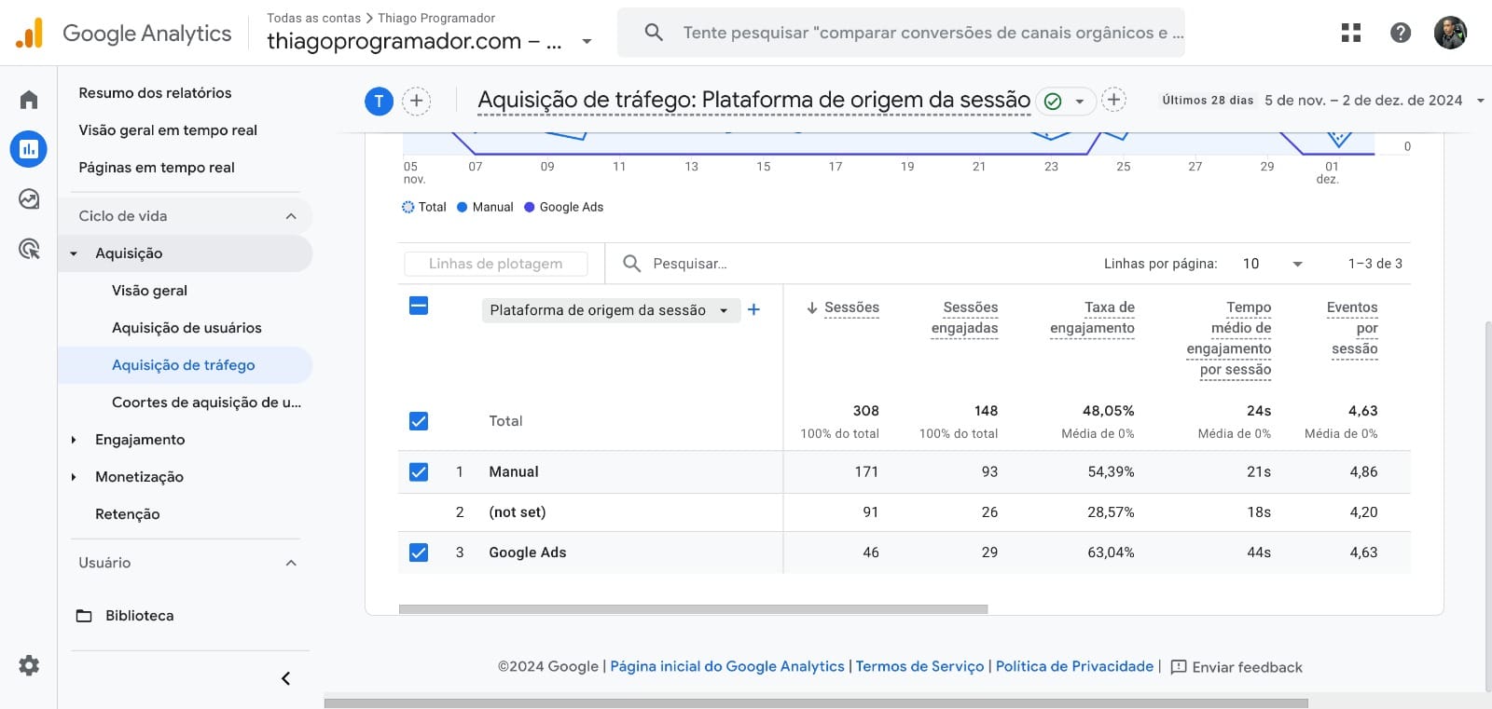Sort by Sessões engajadas column
The height and width of the screenshot is (709, 1492).
point(964,318)
